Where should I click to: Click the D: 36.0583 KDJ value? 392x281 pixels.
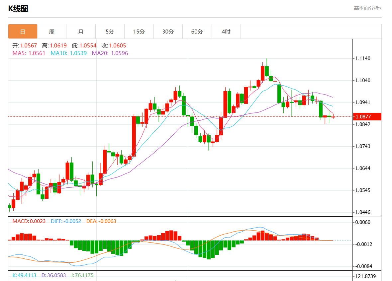click(53, 275)
